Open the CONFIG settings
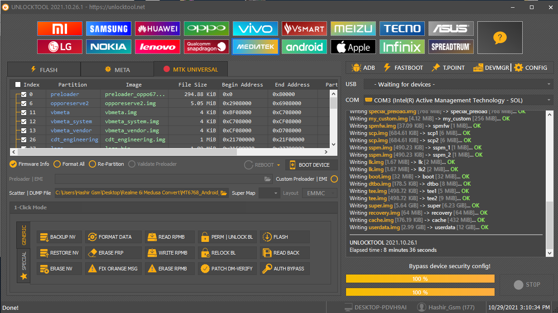The height and width of the screenshot is (313, 558). [531, 67]
